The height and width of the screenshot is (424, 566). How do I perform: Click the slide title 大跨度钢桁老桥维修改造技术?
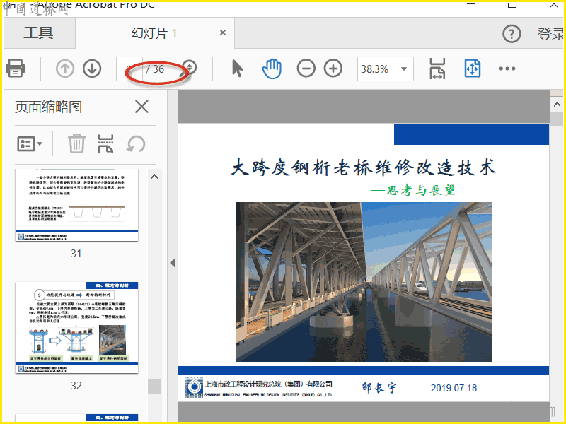tap(363, 167)
